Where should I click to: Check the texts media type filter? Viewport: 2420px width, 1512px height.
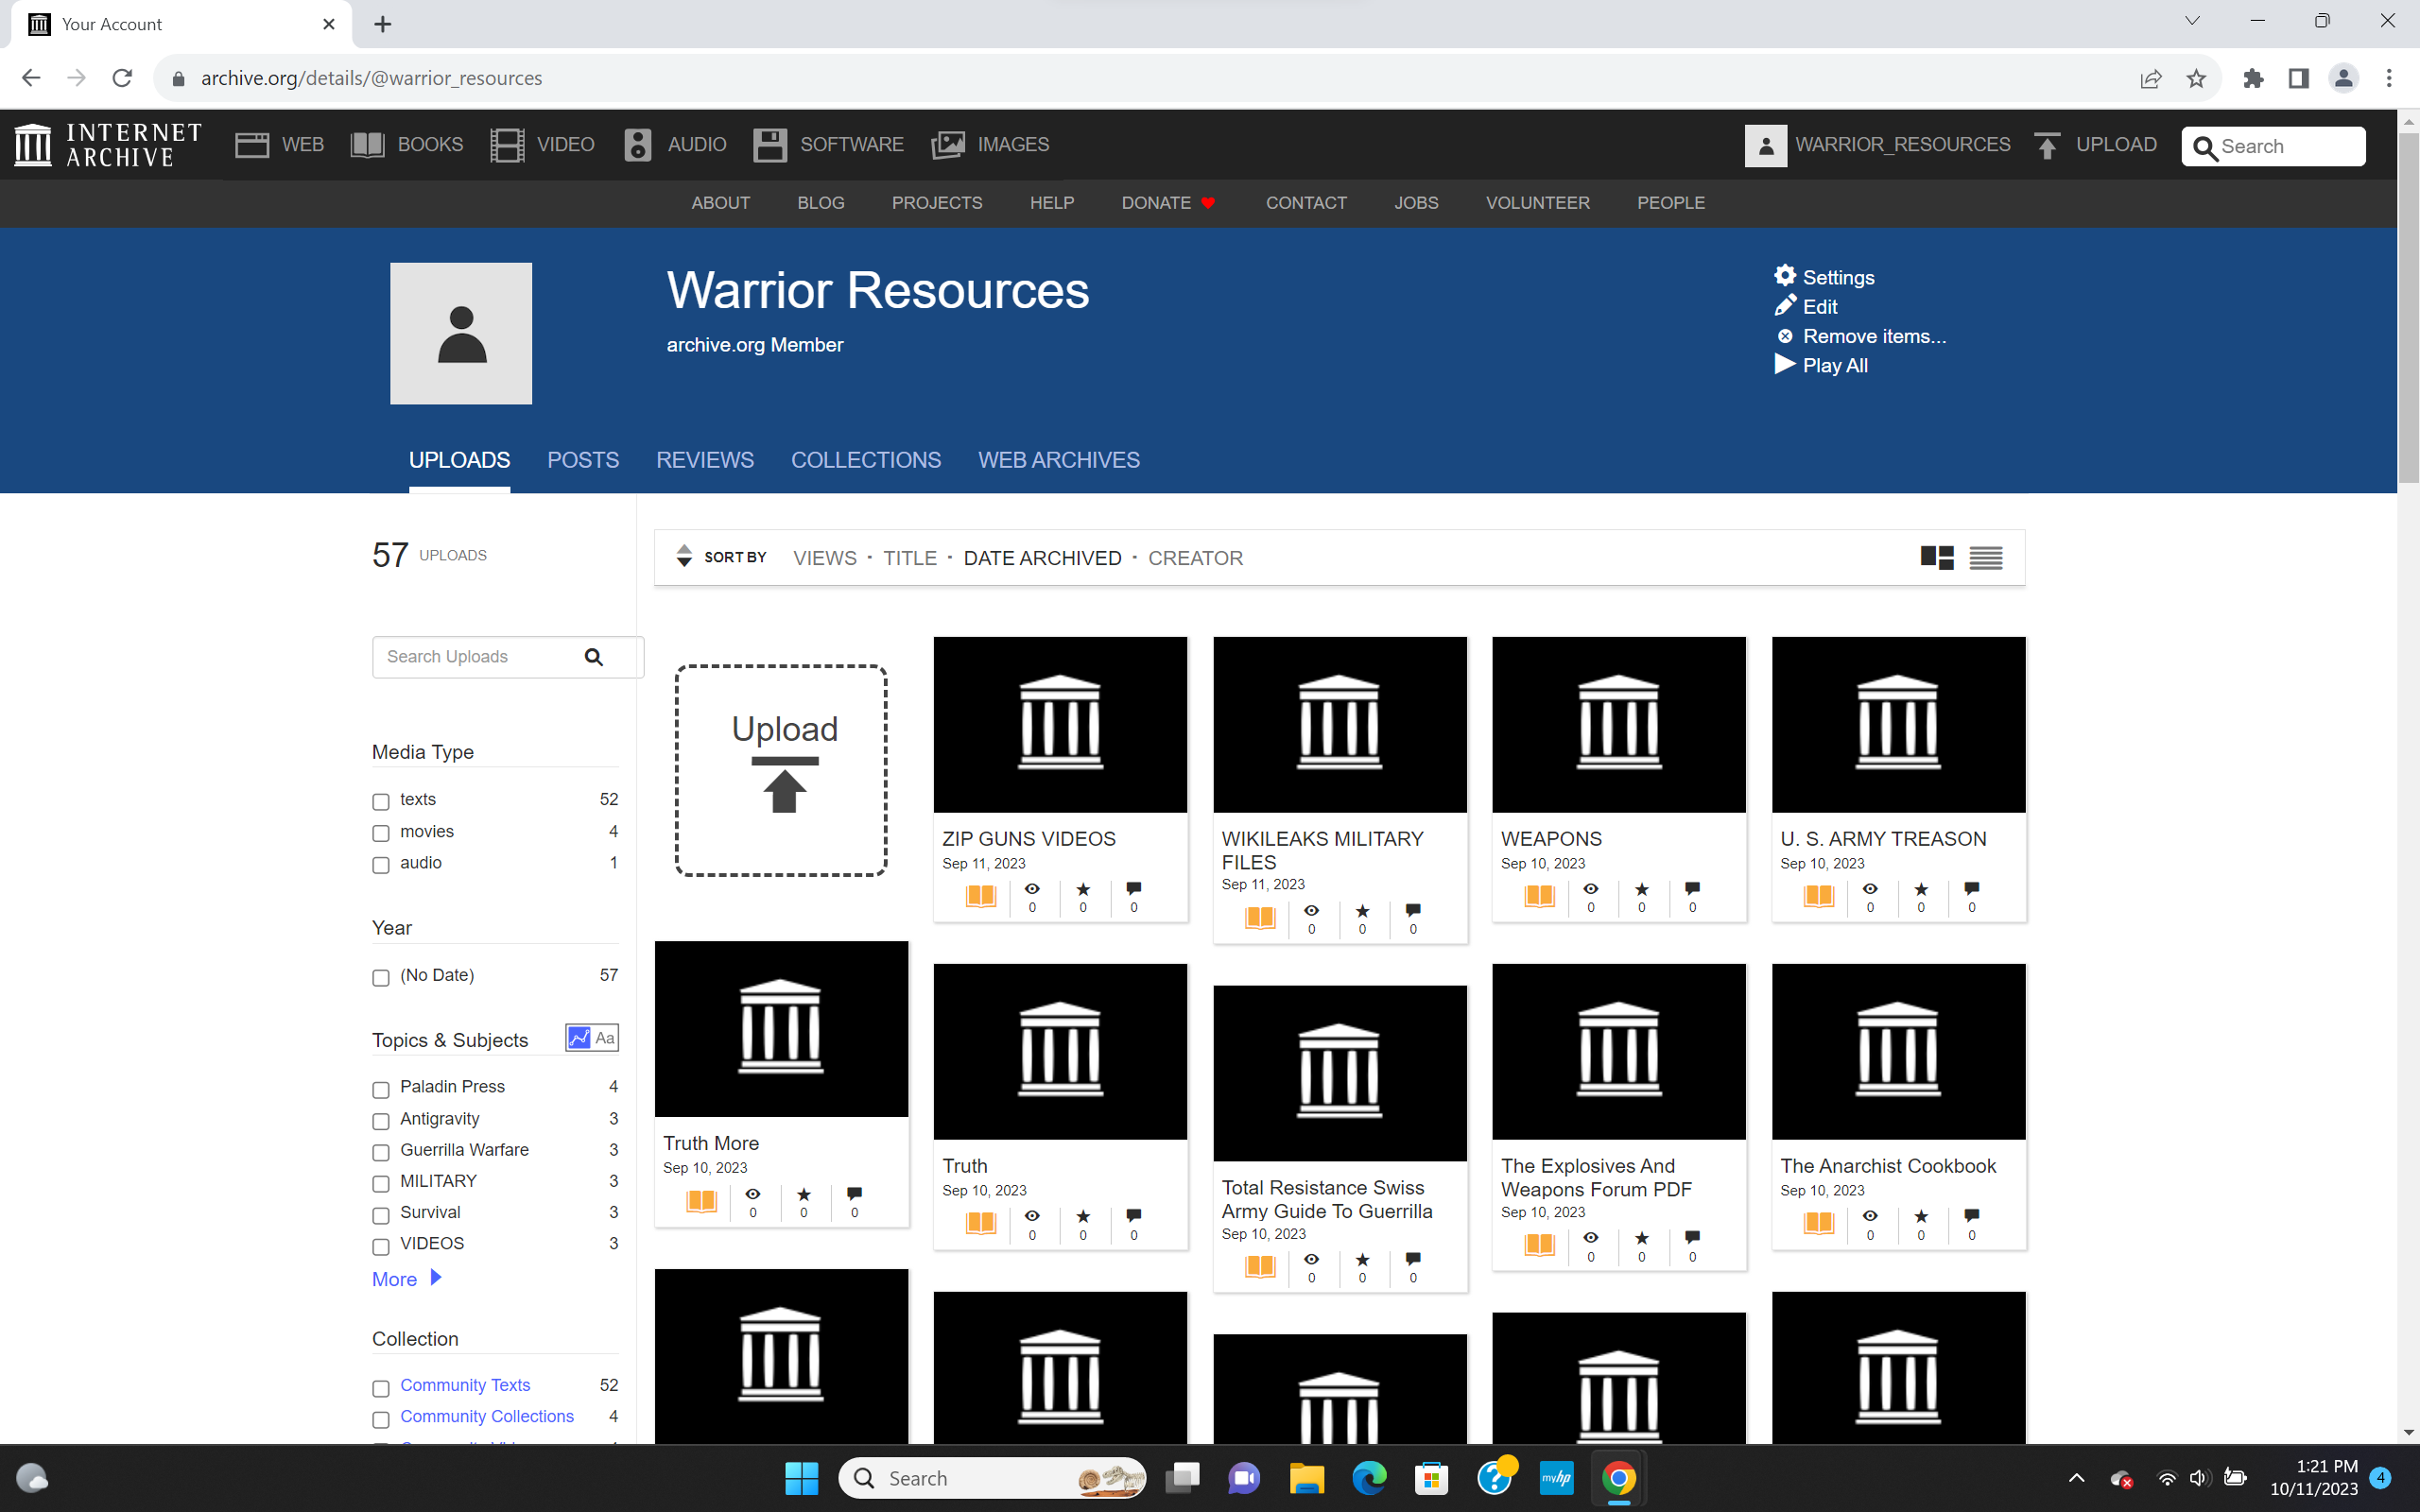point(381,802)
